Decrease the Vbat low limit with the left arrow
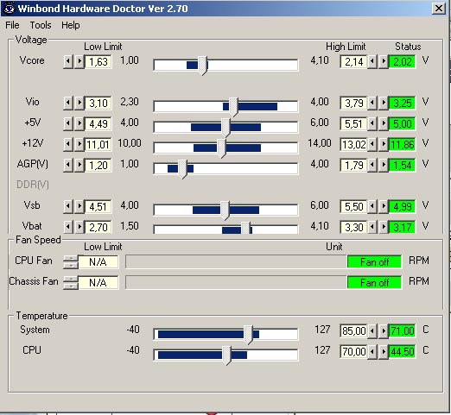The image size is (451, 415). pyautogui.click(x=68, y=227)
